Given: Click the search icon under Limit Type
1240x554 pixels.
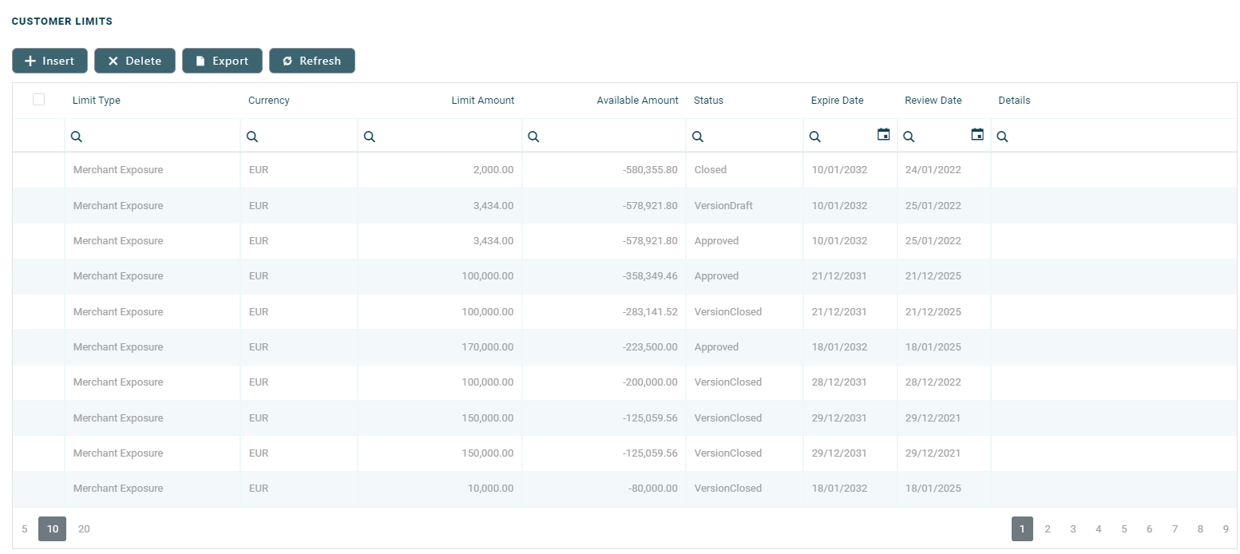Looking at the screenshot, I should coord(77,137).
